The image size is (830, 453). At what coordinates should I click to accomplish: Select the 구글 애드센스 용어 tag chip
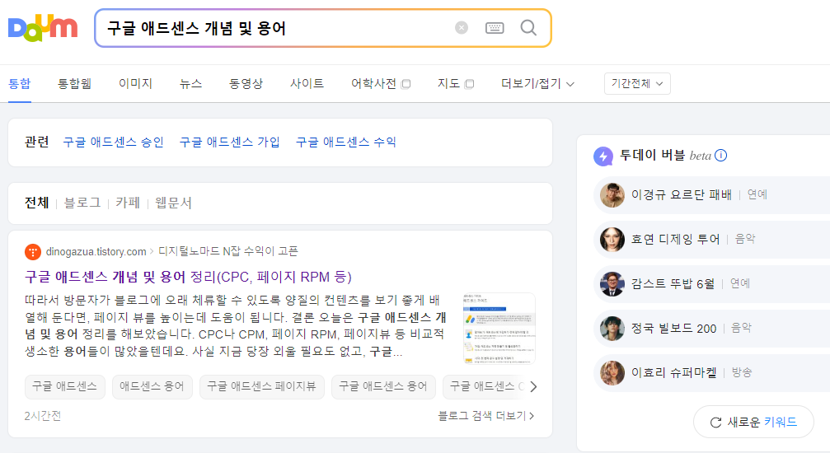coord(383,386)
